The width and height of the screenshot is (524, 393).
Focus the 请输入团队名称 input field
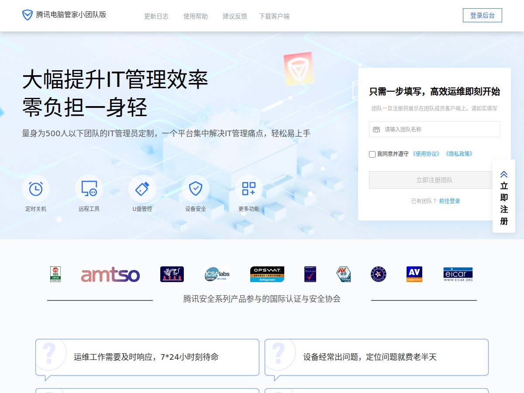[x=434, y=129]
